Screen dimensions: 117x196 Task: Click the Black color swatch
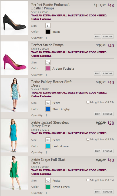[x=48, y=32]
